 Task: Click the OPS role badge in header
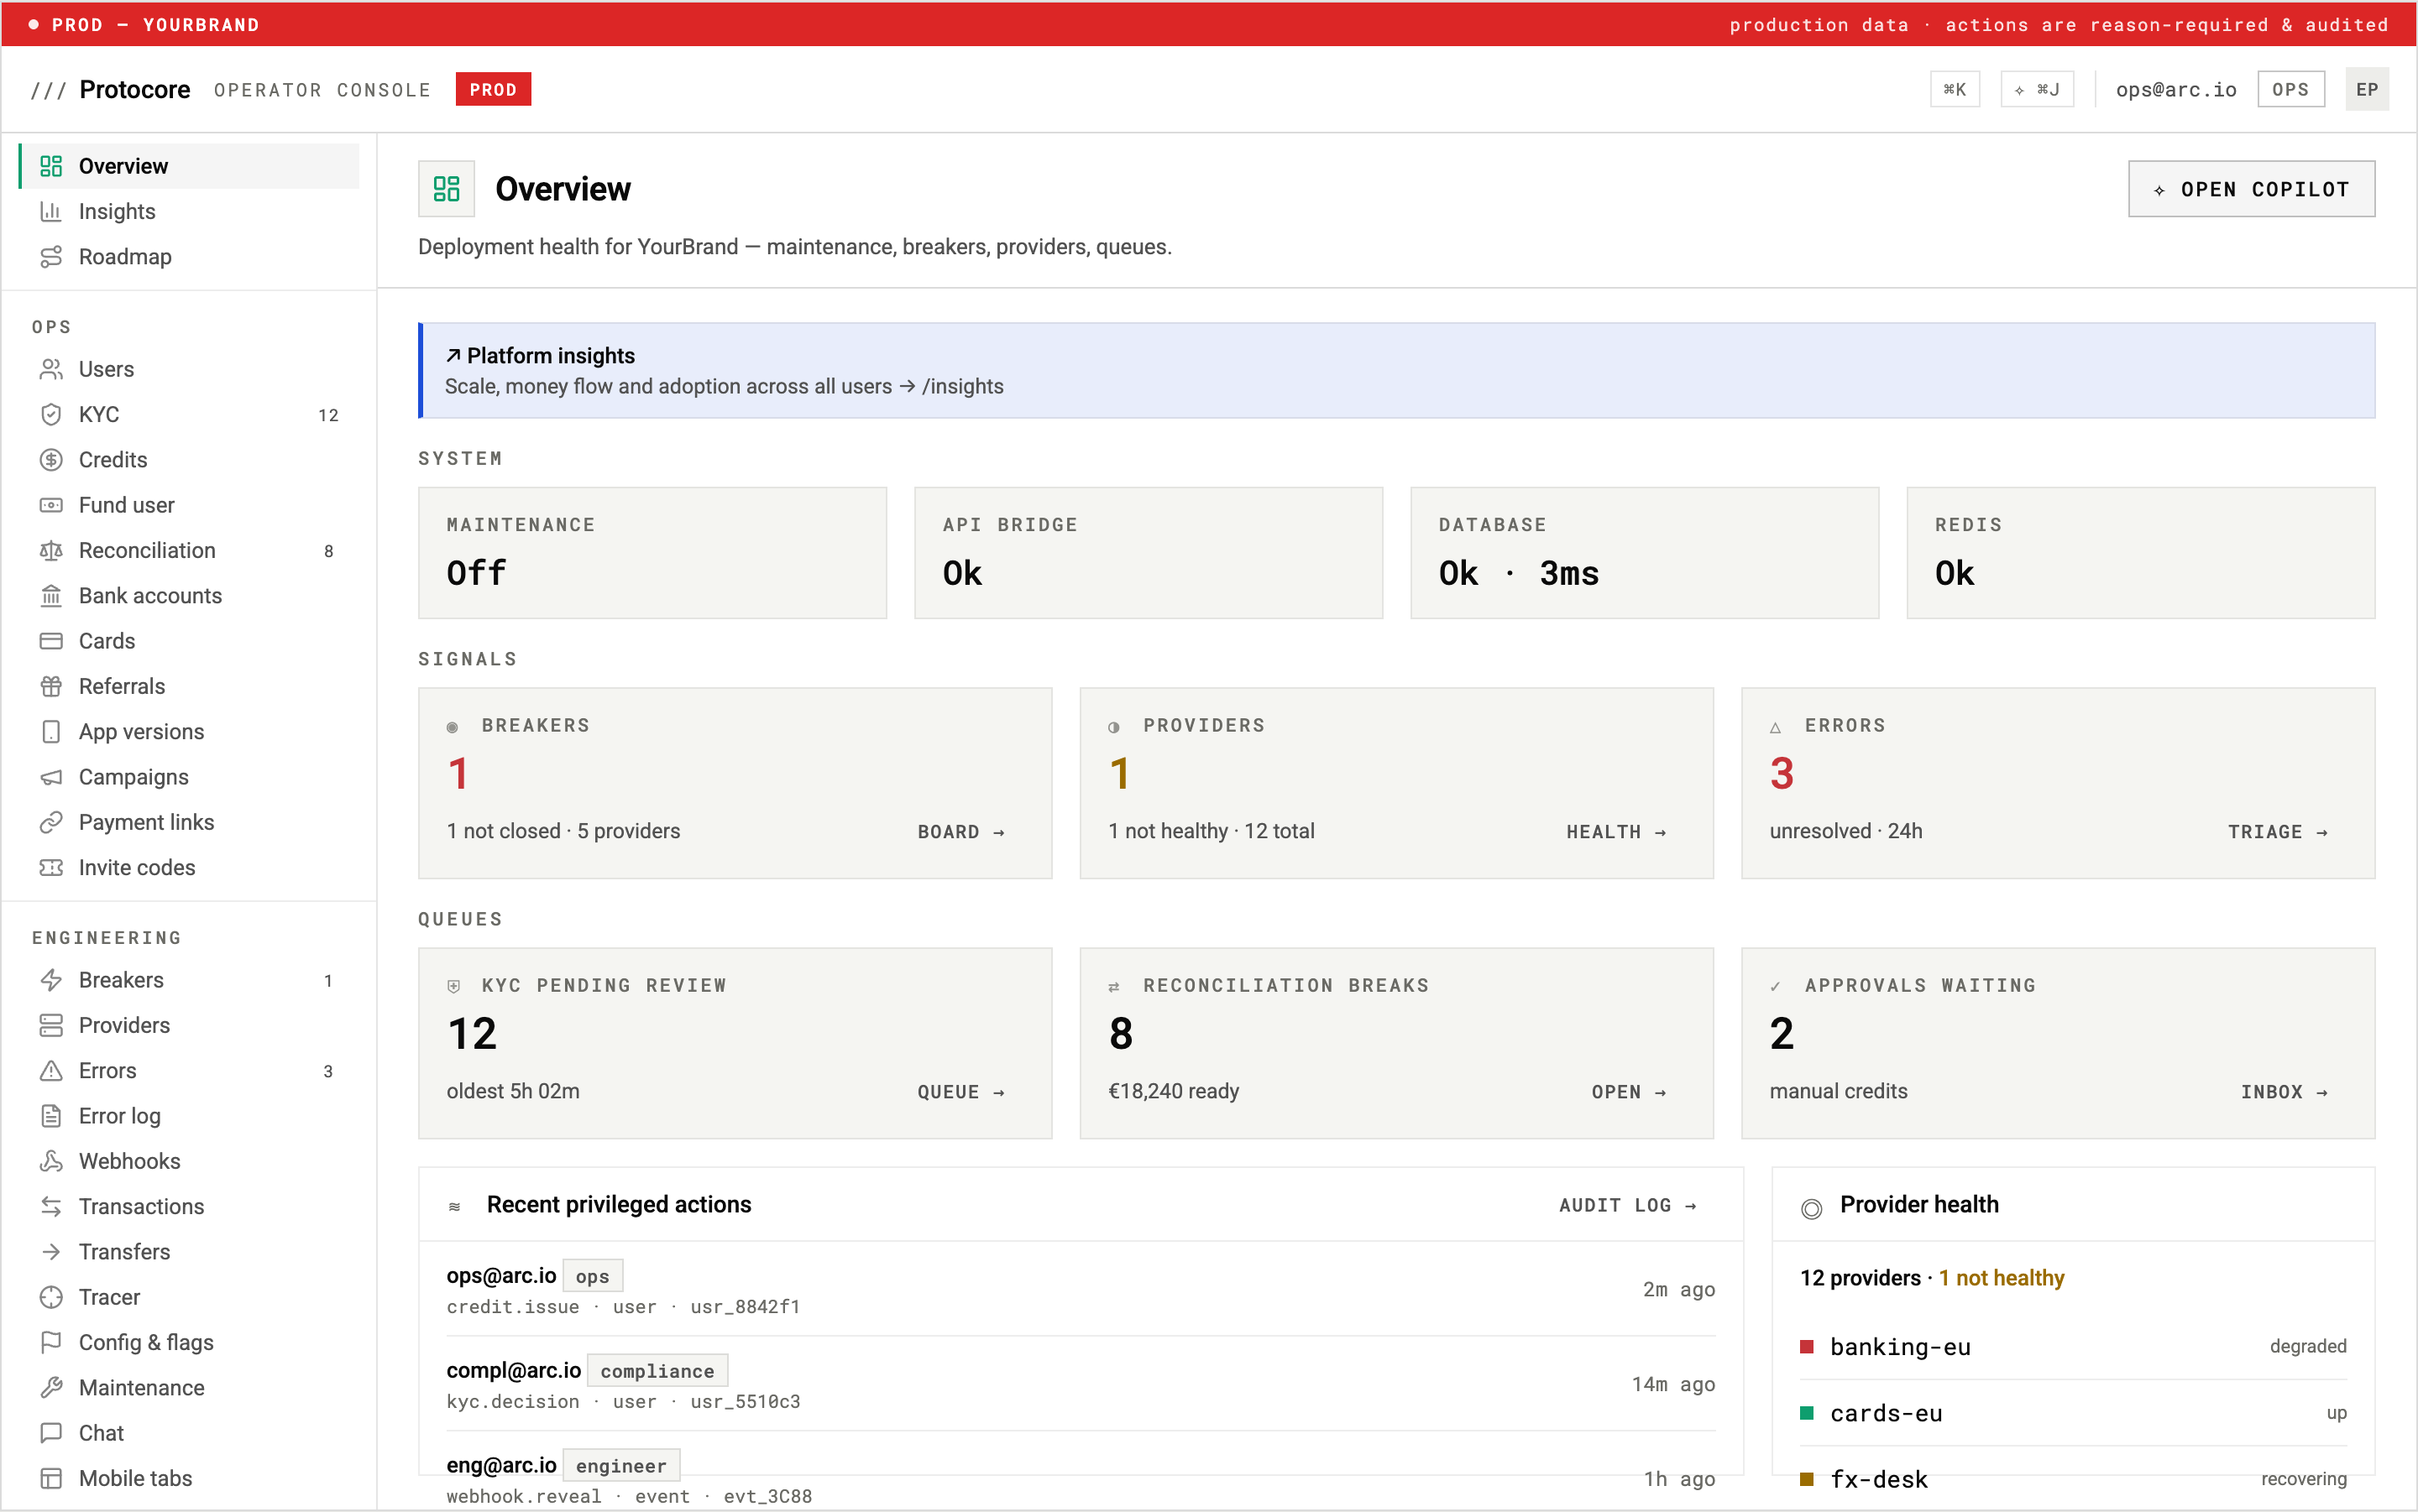coord(2290,90)
